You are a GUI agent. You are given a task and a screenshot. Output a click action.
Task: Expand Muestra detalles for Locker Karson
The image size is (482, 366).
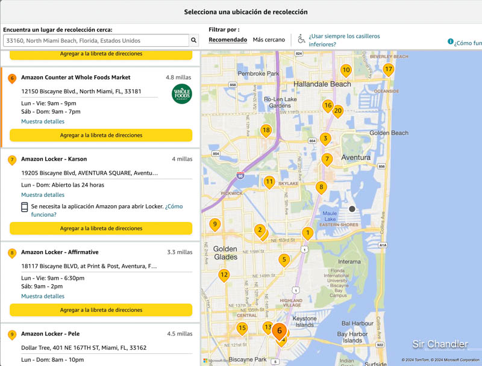pyautogui.click(x=43, y=195)
